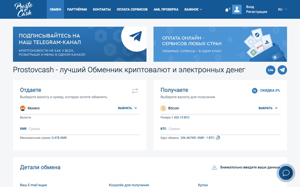The height and width of the screenshot is (187, 300).
Task: Go to ПАРТНЁРАМ menu item
Action: [x=77, y=9]
